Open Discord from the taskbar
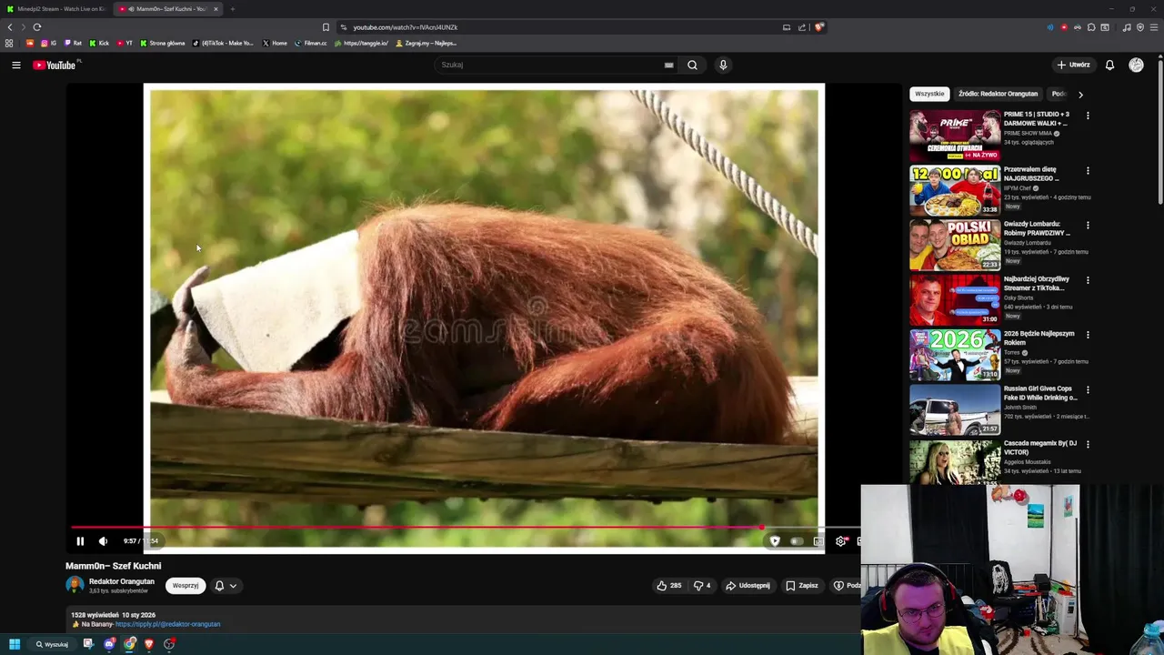 click(109, 644)
